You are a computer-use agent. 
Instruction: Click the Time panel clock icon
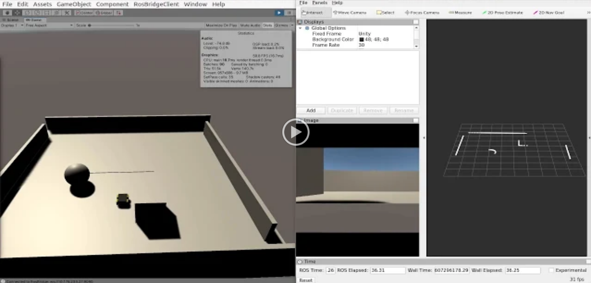click(x=300, y=261)
